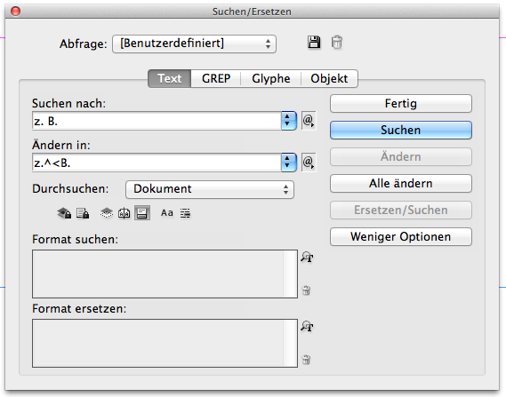Click the Ersetzen/Suchen button
The image size is (506, 397).
tap(401, 210)
